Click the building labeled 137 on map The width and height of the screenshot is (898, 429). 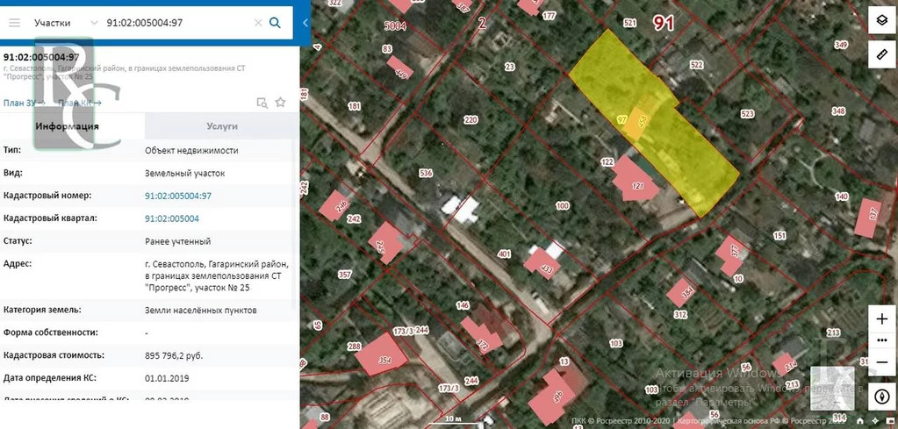pyautogui.click(x=869, y=218)
